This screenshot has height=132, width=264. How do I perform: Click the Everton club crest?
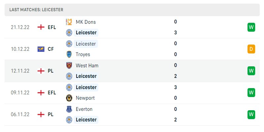[69, 109]
